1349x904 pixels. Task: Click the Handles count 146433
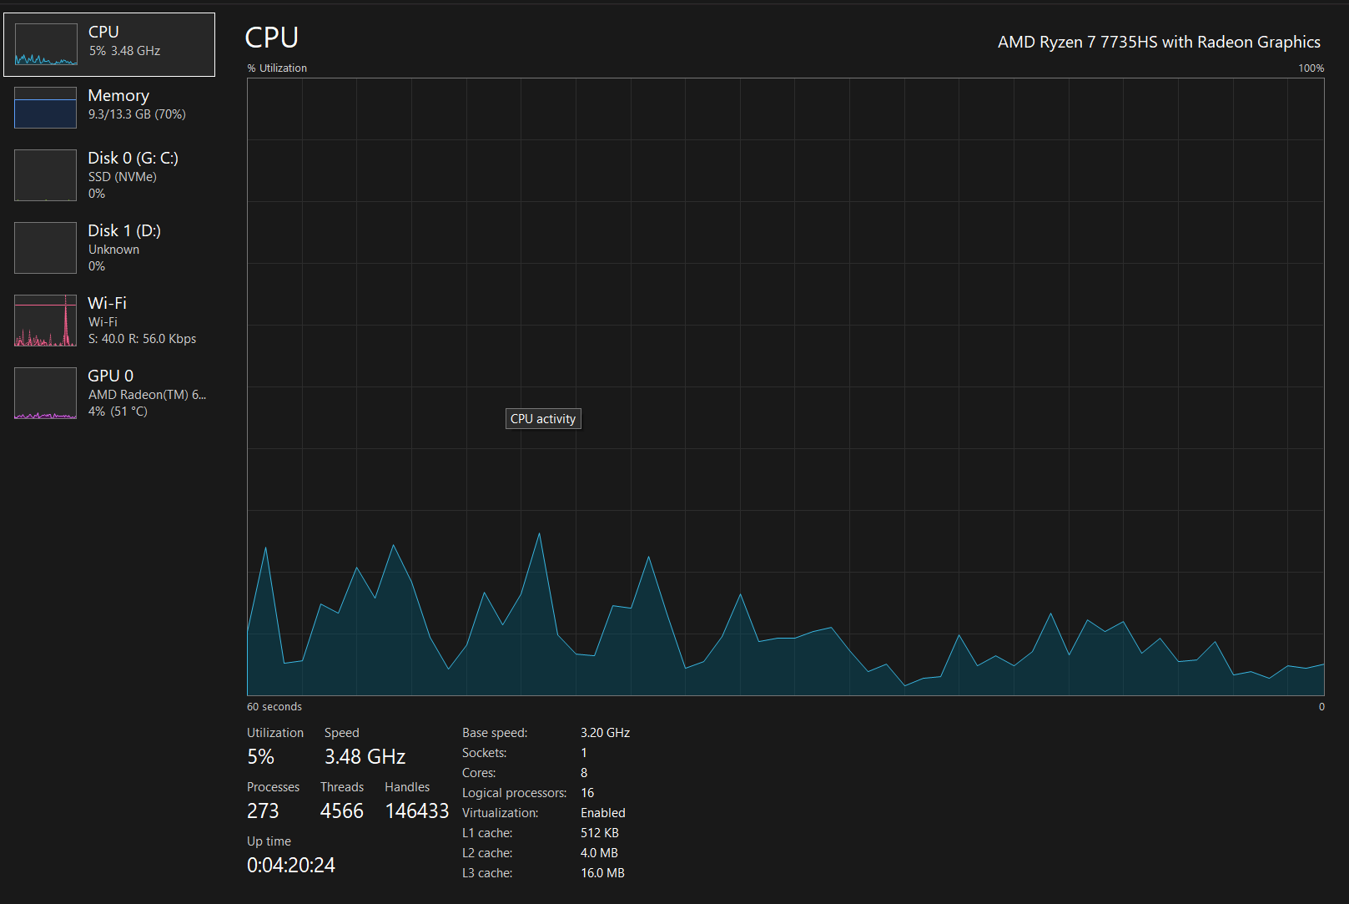pyautogui.click(x=417, y=811)
